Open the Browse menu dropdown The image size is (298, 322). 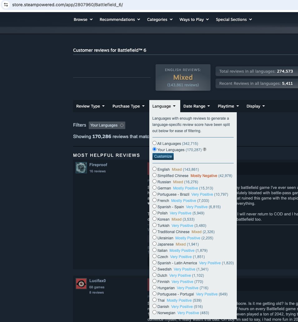(x=83, y=20)
